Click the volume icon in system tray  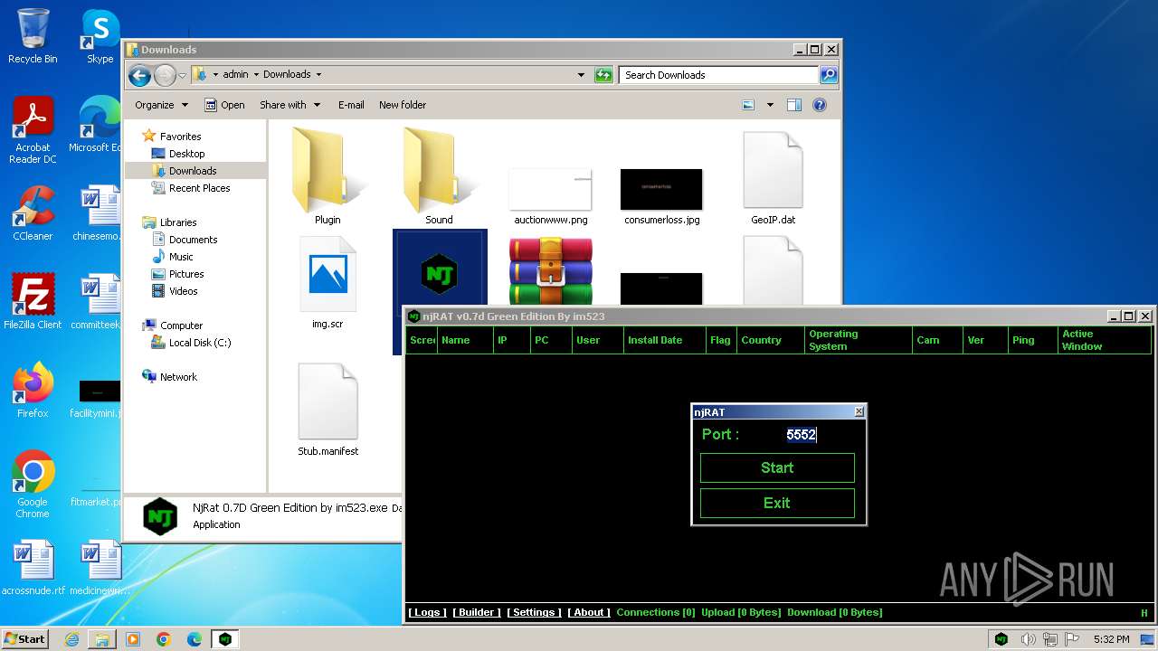[1028, 639]
